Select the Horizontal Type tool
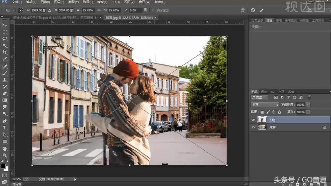The width and height of the screenshot is (331, 186). (x=5, y=128)
